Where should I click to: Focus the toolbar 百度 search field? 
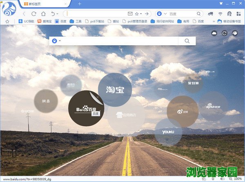tap(182, 14)
